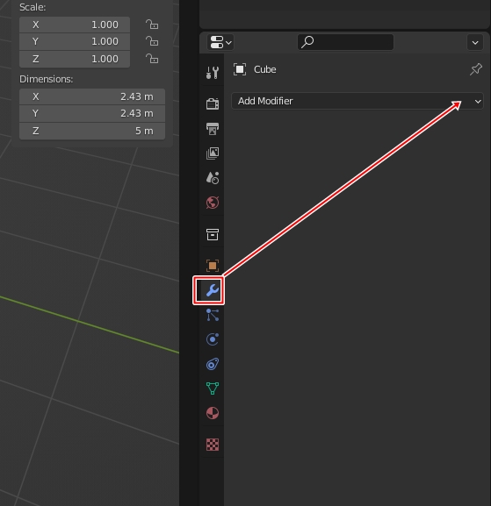Viewport: 491px width, 506px height.
Task: Click the Scale X value field
Action: click(75, 25)
